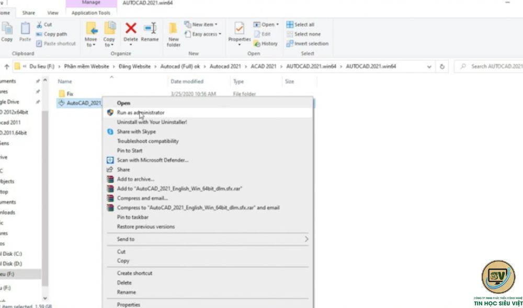Switch to the View ribbon tab

tap(53, 13)
